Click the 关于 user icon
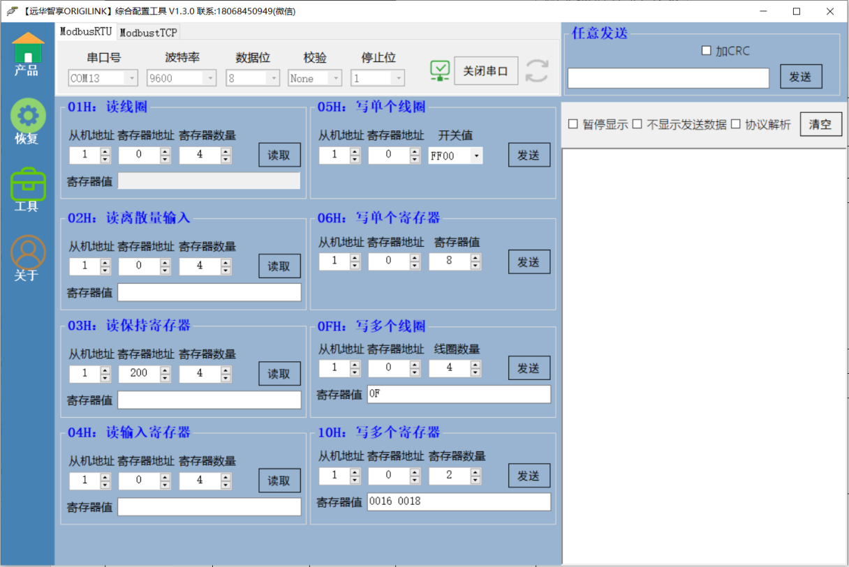849x567 pixels. click(x=27, y=252)
